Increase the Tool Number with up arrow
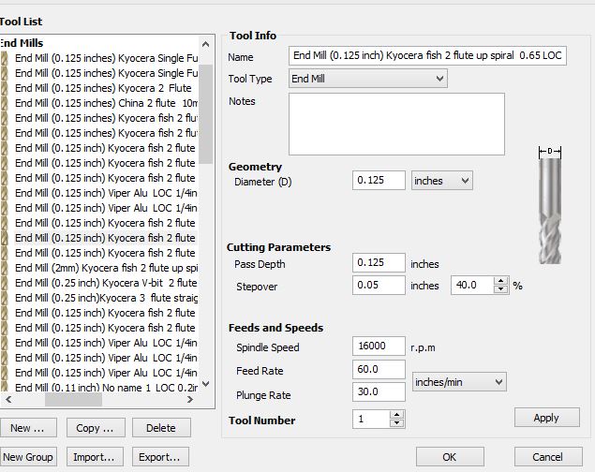Screen dimensions: 595x472 pos(397,416)
